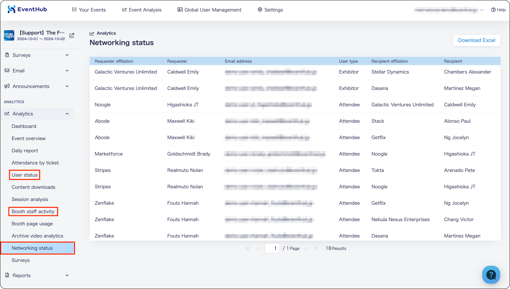Click Download Excel button

477,40
